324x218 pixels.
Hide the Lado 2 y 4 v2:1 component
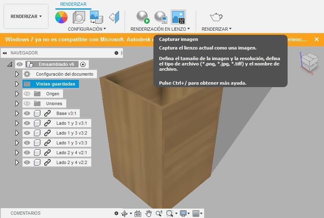(x=27, y=153)
